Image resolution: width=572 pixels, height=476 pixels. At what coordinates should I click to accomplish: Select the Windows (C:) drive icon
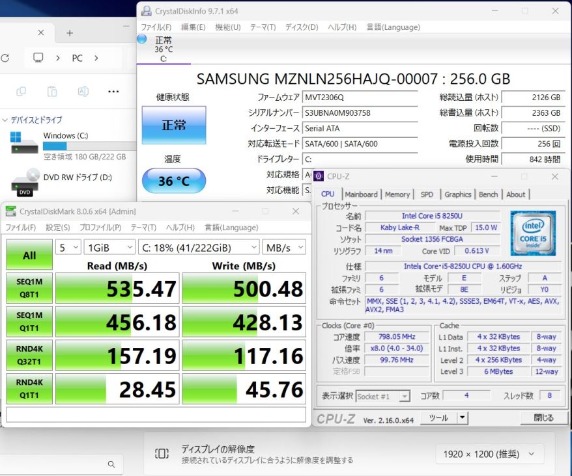pos(24,143)
